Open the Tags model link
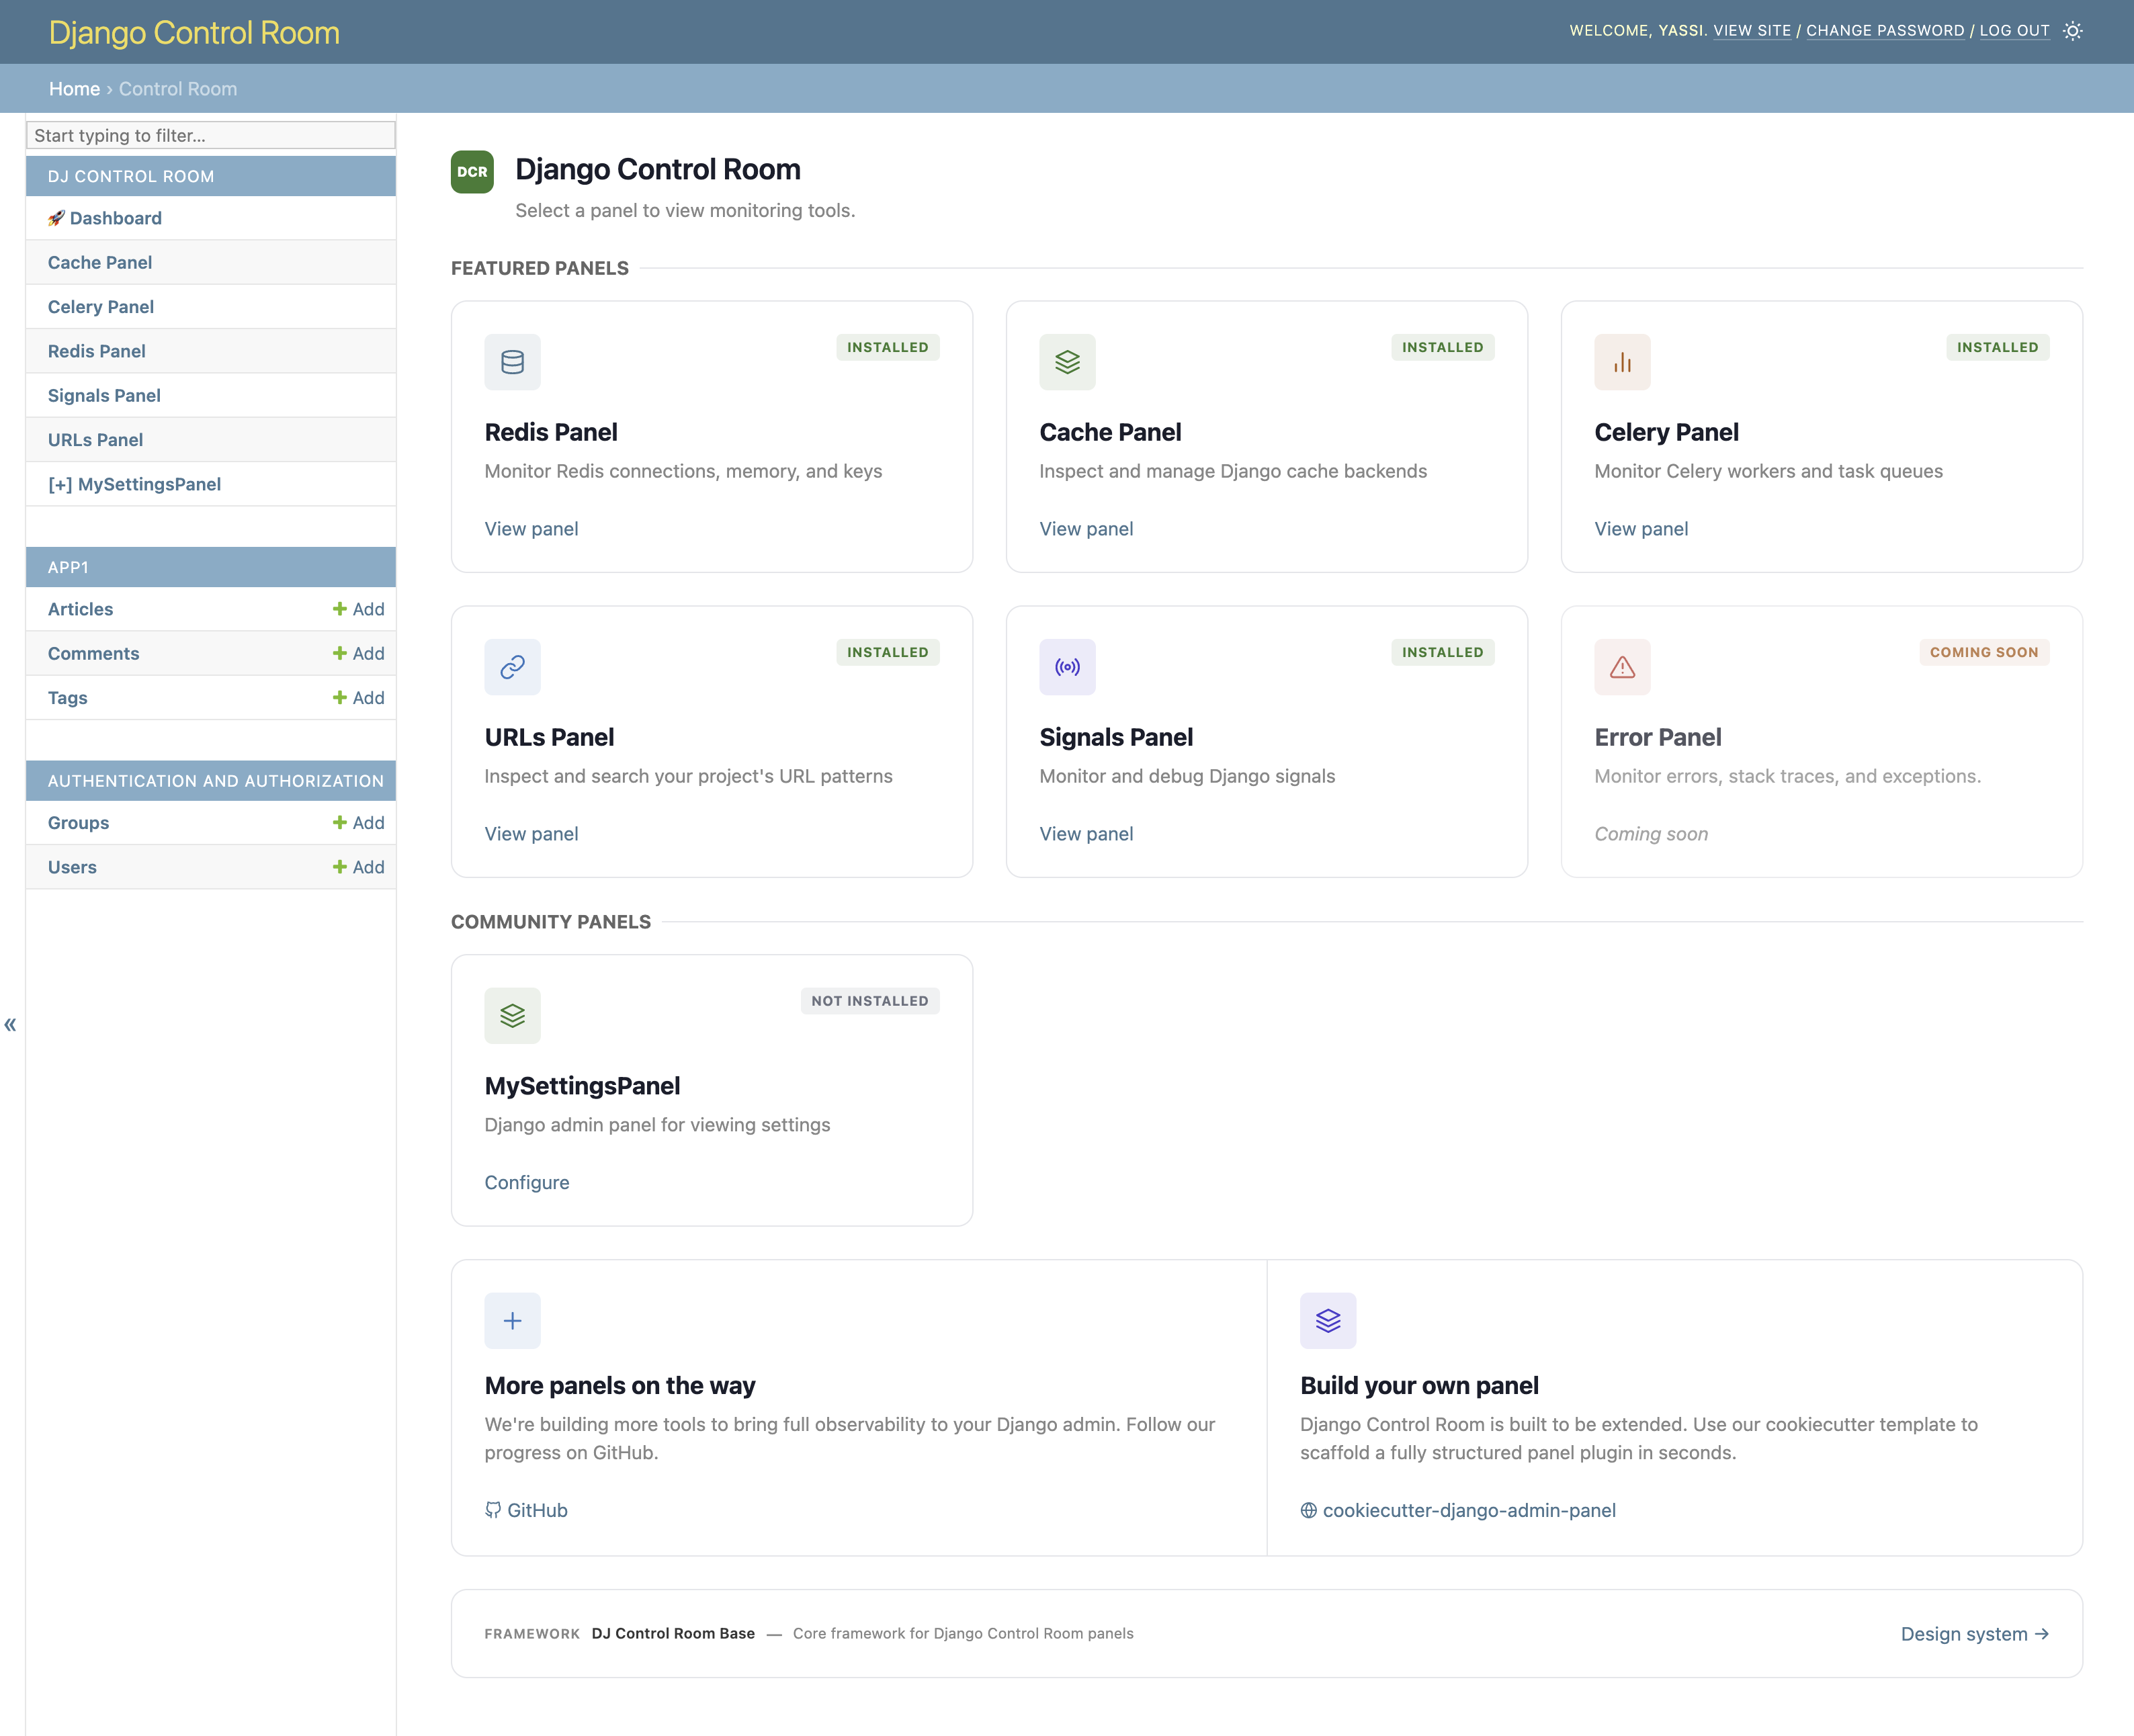 point(67,698)
